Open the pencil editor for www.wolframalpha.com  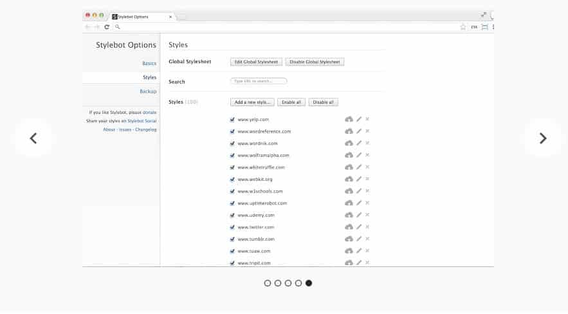(359, 155)
